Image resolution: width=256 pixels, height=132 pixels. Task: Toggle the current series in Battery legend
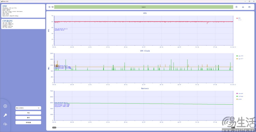[x=240, y=94]
